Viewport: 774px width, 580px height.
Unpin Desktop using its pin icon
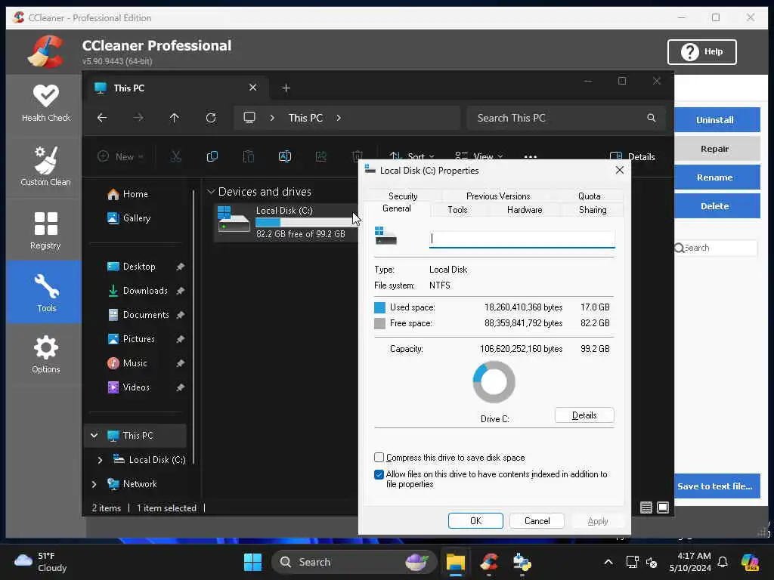(180, 267)
